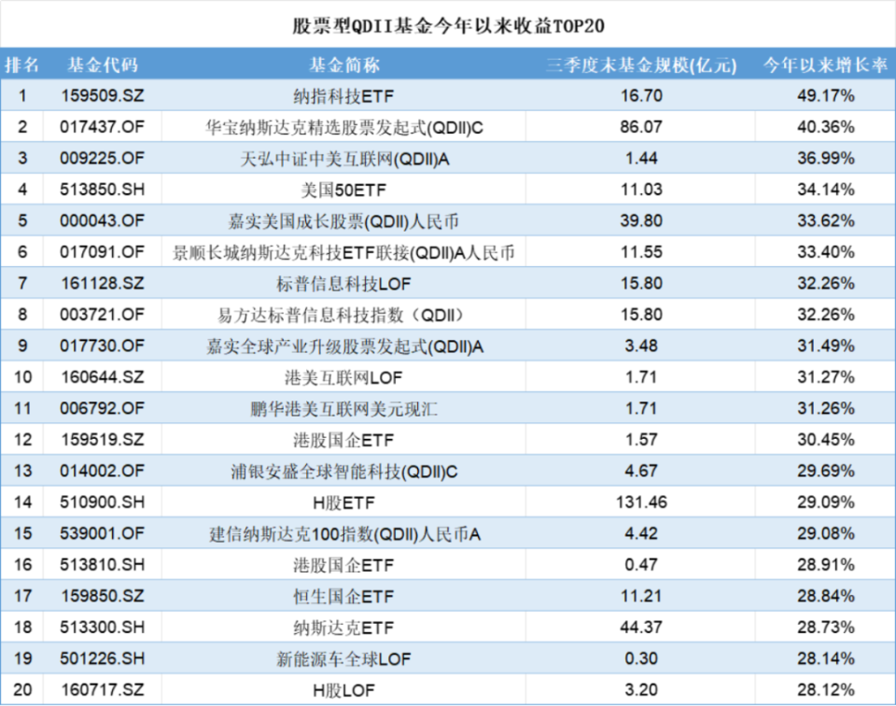This screenshot has height=706, width=896.
Task: Select fund code 501226.SH
Action: pos(103,658)
